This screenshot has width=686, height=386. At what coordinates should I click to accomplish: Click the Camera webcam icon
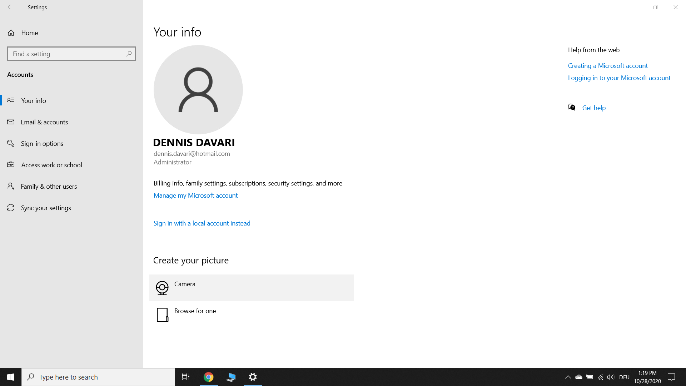point(162,288)
